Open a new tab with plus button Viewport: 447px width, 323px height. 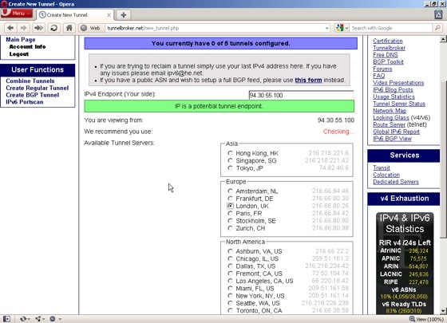pos(124,15)
